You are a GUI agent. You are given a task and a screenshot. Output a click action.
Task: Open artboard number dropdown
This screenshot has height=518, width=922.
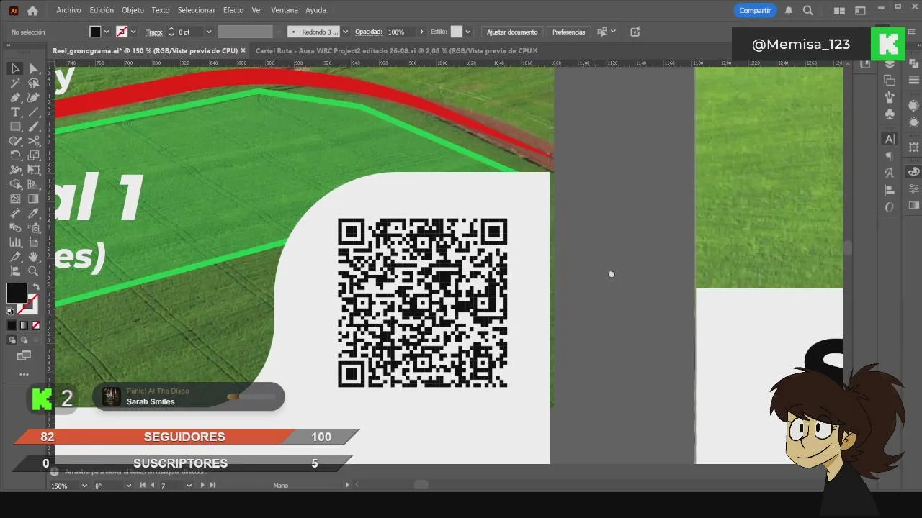(x=189, y=486)
